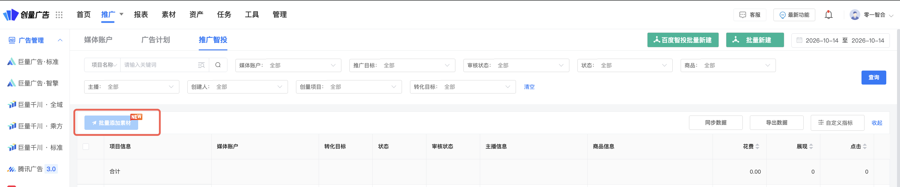The width and height of the screenshot is (900, 187).
Task: Open the 转化目标 filter dropdown
Action: 463,87
